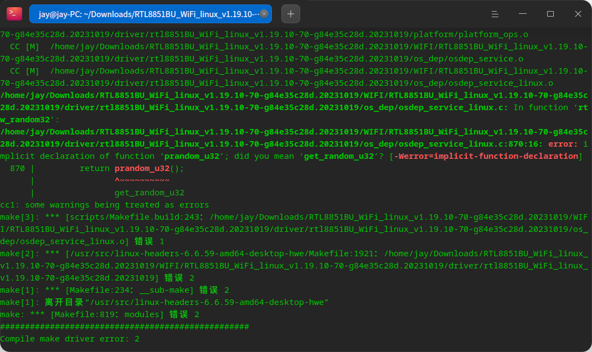Click the '870' source line number
Image resolution: width=592 pixels, height=352 pixels.
(x=17, y=168)
